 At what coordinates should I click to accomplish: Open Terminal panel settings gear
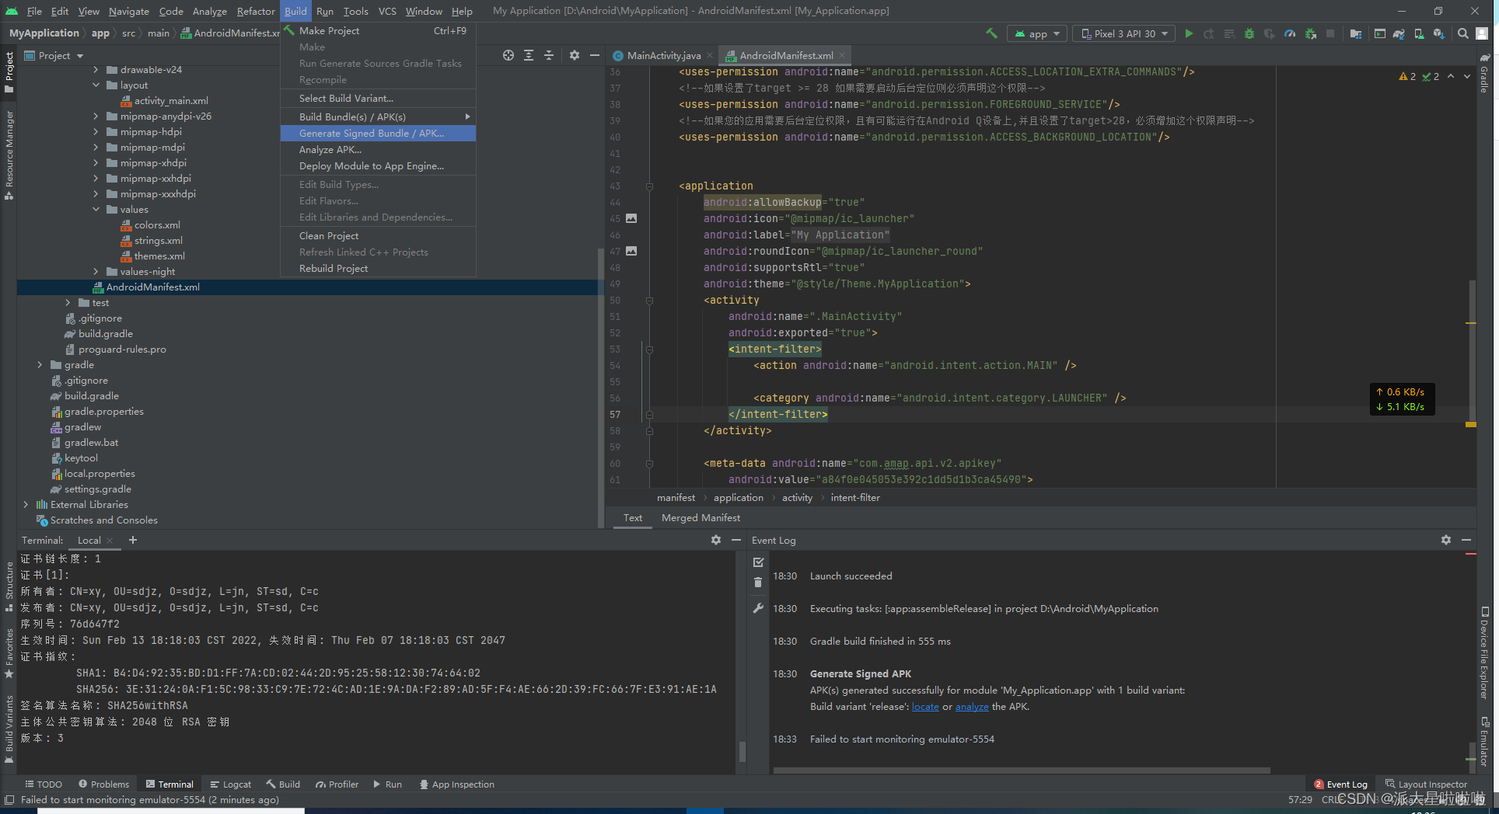[x=716, y=540]
